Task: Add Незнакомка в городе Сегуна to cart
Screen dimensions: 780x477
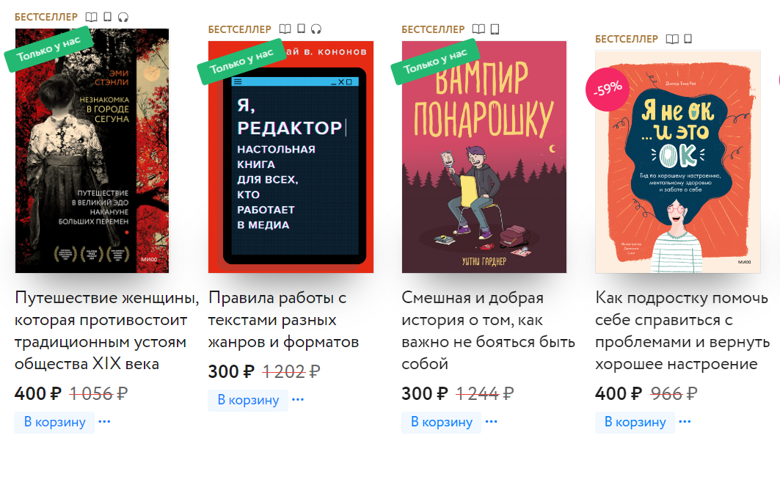Action: (x=55, y=422)
